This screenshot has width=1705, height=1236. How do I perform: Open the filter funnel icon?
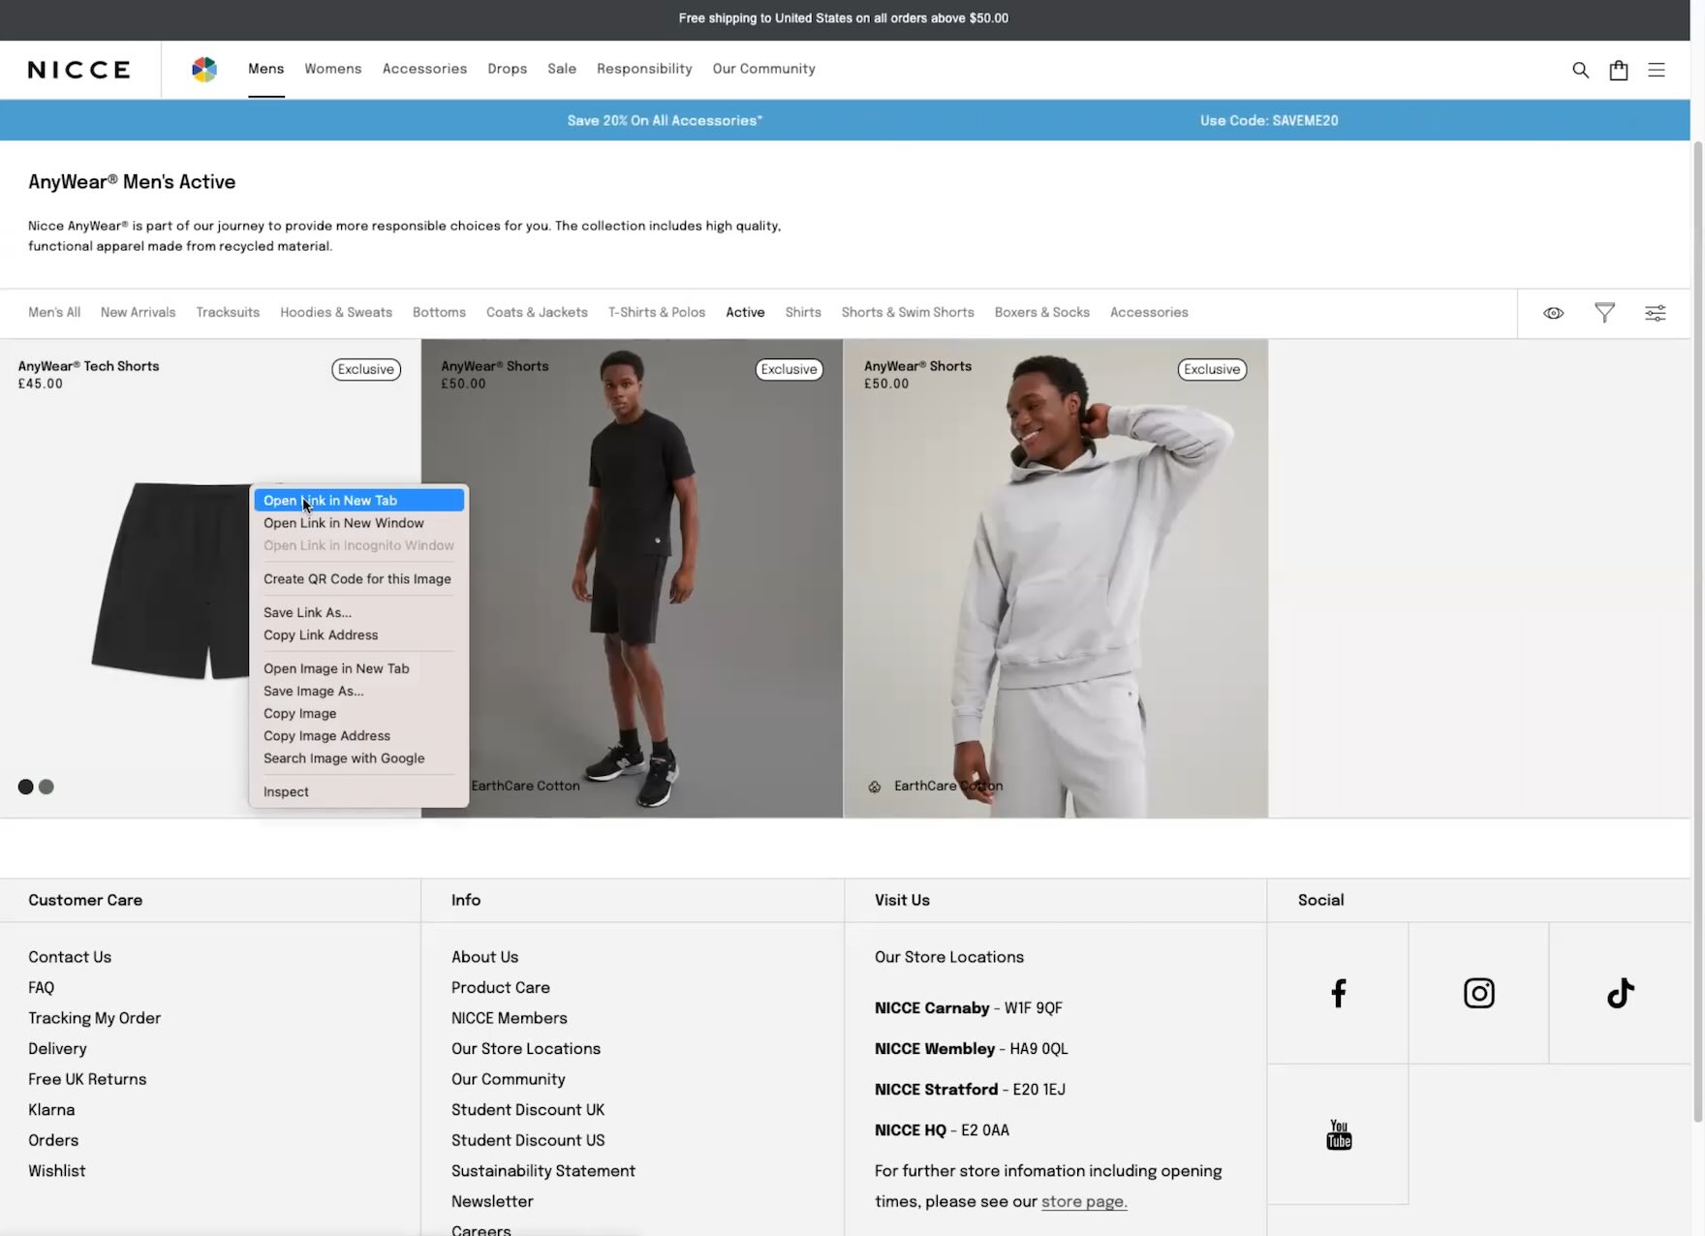(x=1604, y=313)
